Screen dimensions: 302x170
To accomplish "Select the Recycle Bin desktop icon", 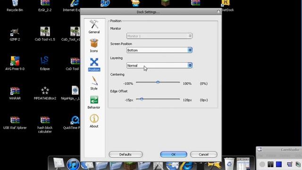I will tap(15, 6).
